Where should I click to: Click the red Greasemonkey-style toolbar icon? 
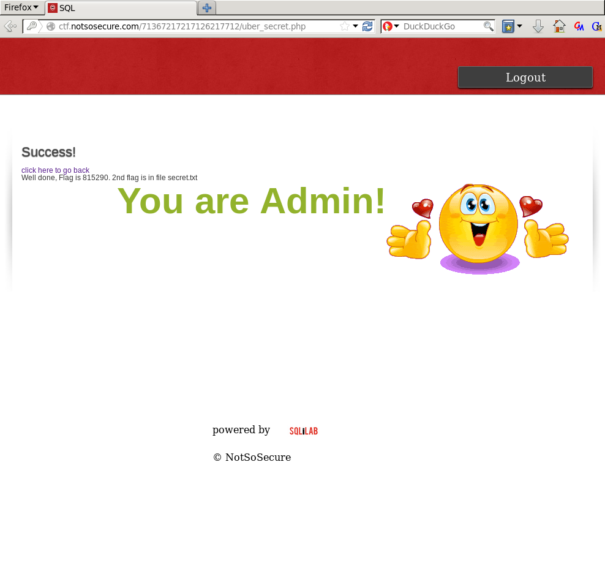(579, 26)
